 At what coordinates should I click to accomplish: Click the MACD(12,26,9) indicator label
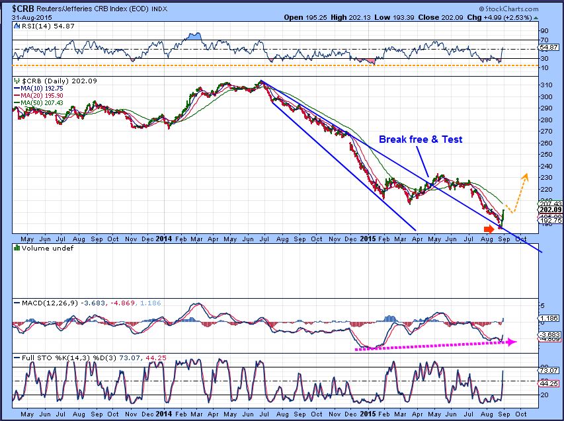(x=50, y=303)
